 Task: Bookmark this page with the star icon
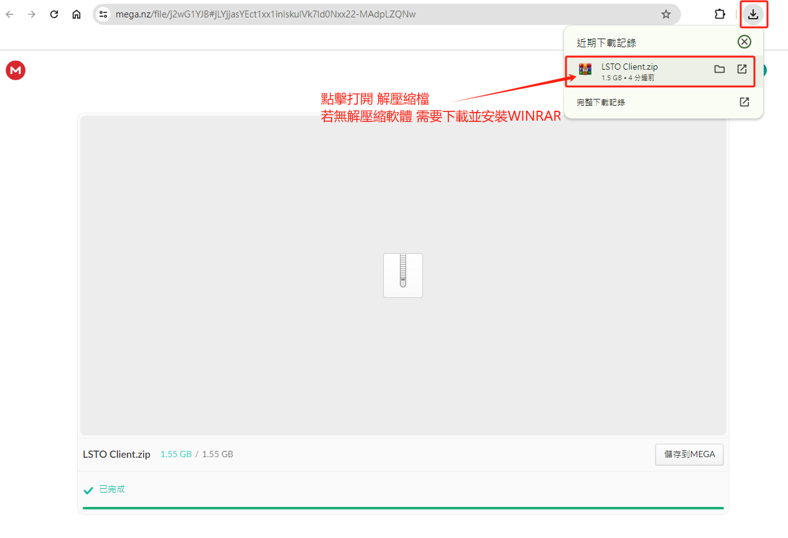(666, 14)
